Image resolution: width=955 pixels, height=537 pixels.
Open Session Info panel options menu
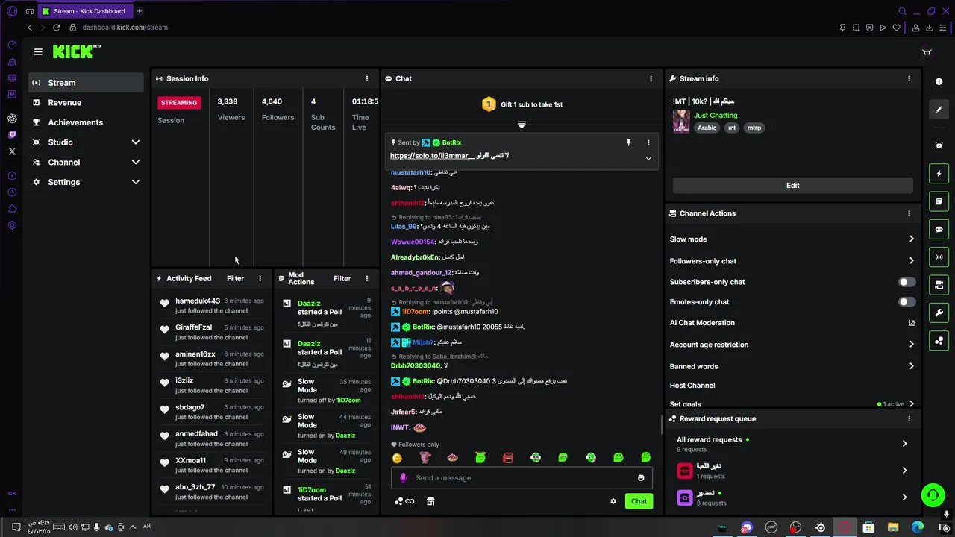[x=366, y=78]
